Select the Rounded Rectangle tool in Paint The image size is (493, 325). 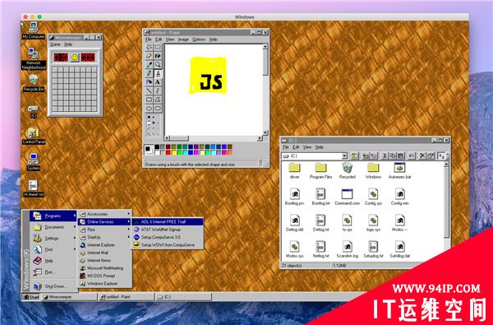pyautogui.click(x=158, y=109)
